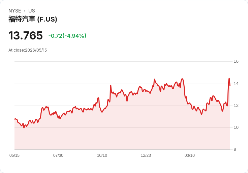This screenshot has height=173, width=248.
Task: Click the NYSE exchange label
Action: pyautogui.click(x=15, y=11)
